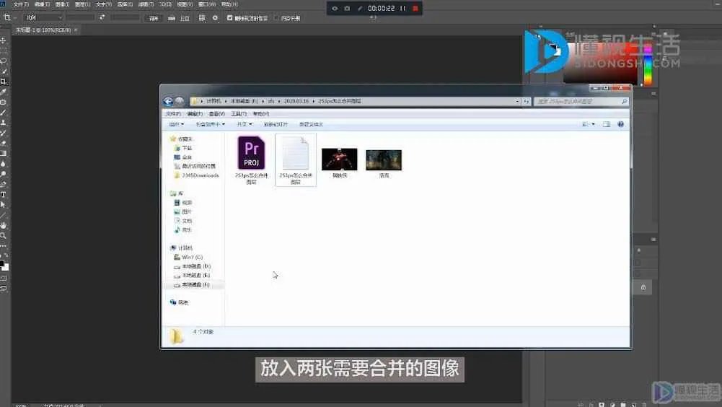The width and height of the screenshot is (722, 407).
Task: Open Photoshop 文件(F) menu
Action: 21,4
